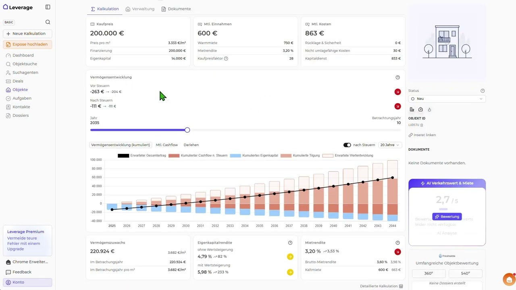The image size is (516, 290).
Task: Select Vermögensentwicklung (kumuliert) chart tab
Action: pos(121,145)
